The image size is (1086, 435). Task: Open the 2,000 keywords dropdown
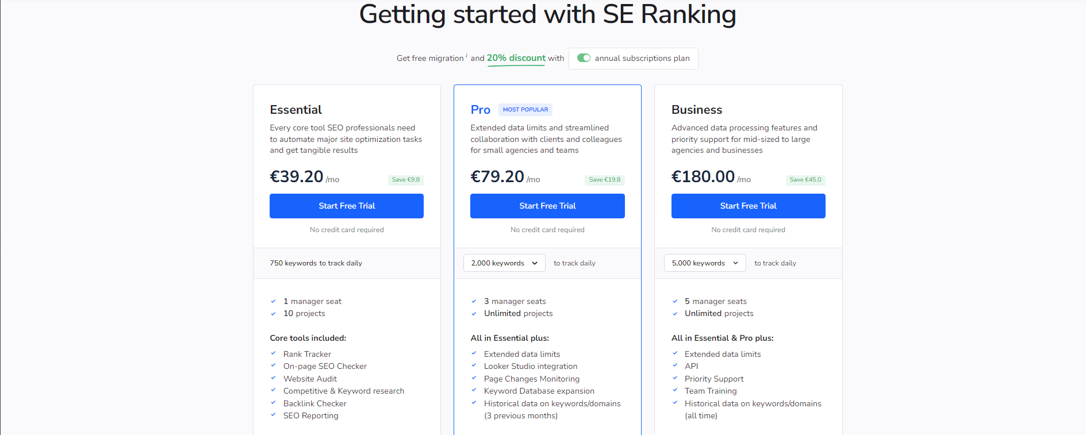click(x=504, y=263)
